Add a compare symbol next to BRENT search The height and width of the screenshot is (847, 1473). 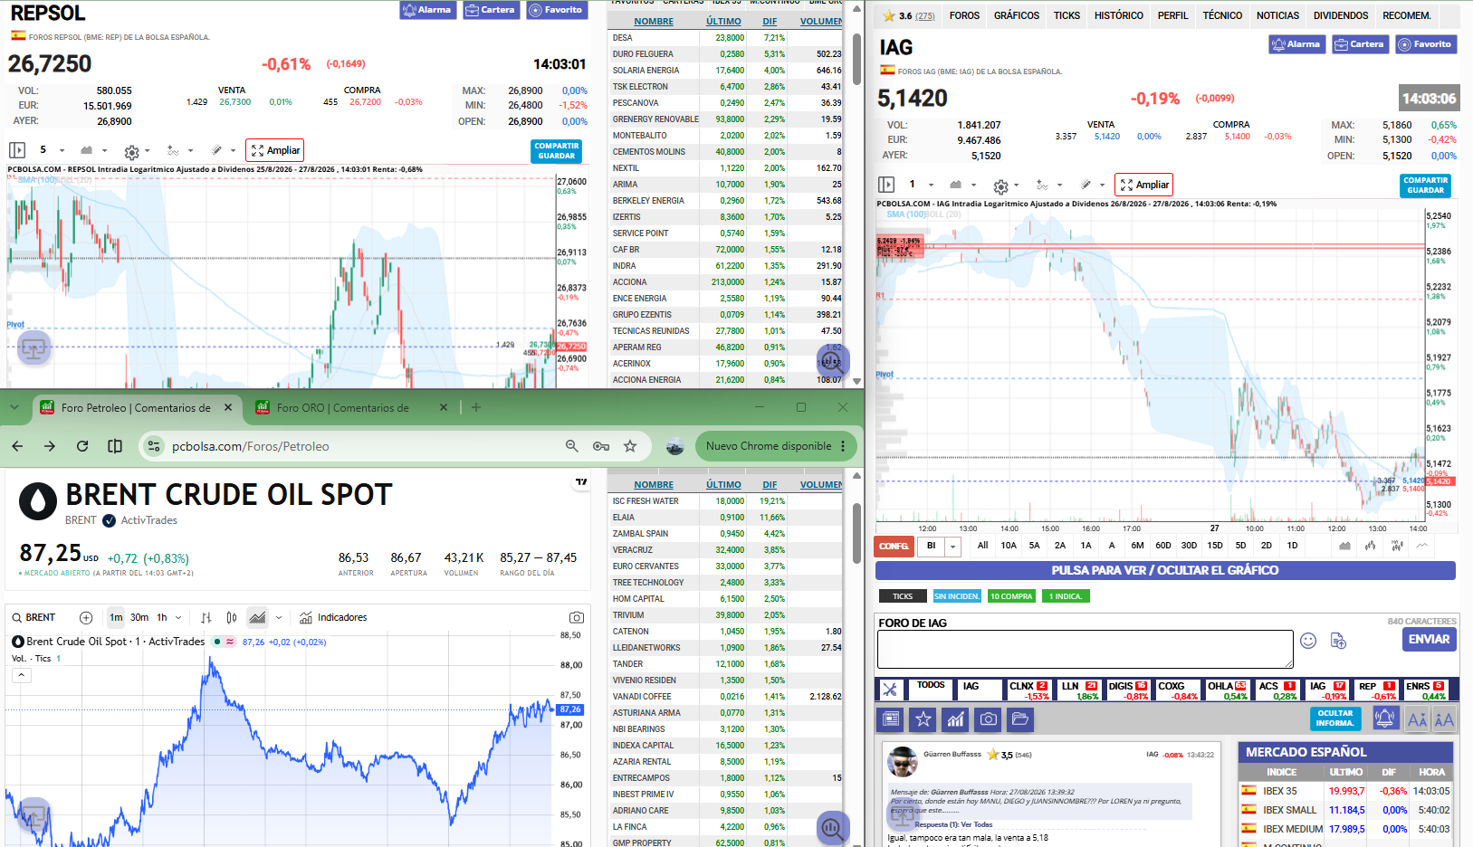pyautogui.click(x=86, y=617)
